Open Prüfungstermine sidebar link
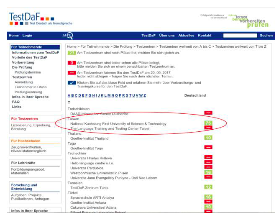The image size is (279, 220). (28, 72)
